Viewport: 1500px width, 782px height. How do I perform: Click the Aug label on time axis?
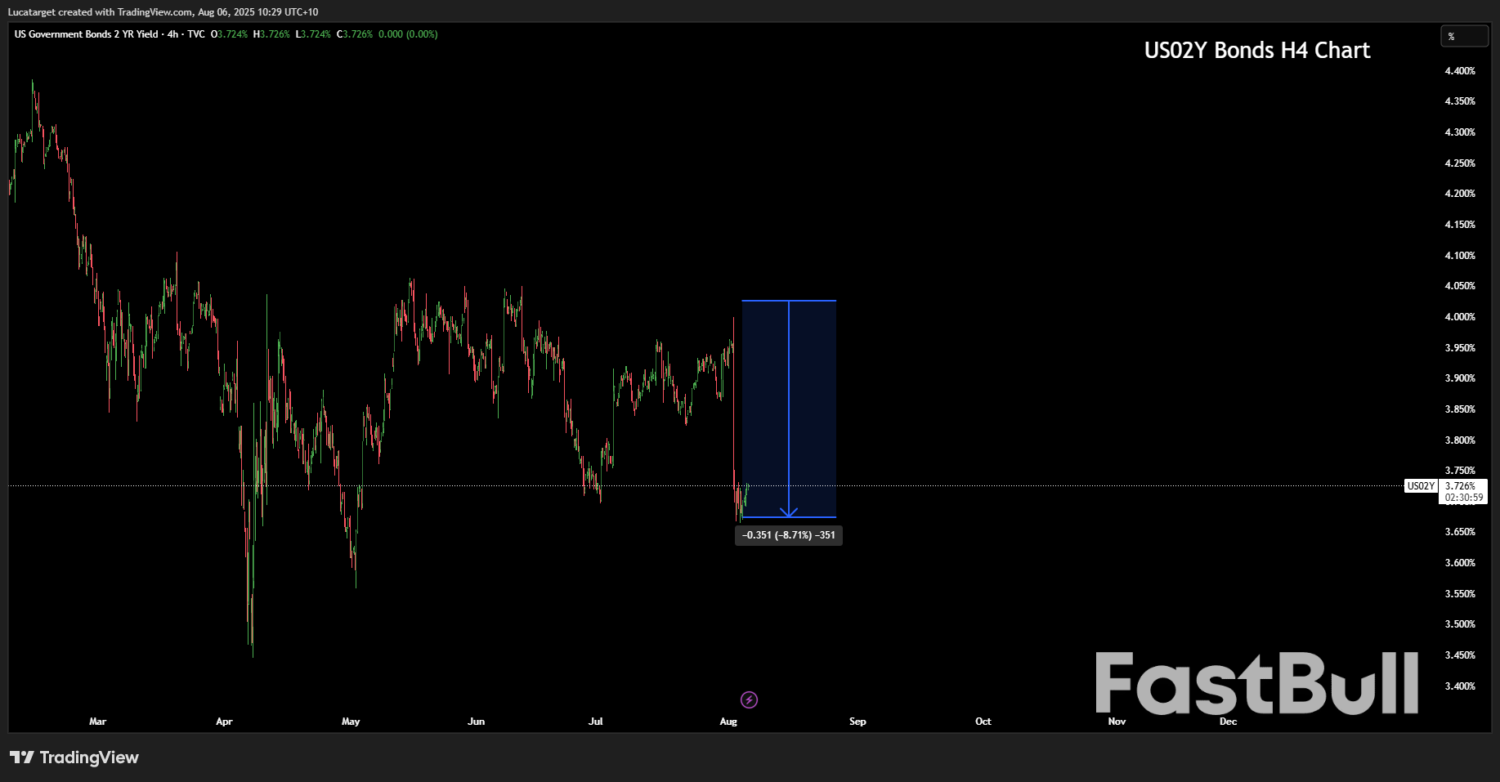click(728, 722)
